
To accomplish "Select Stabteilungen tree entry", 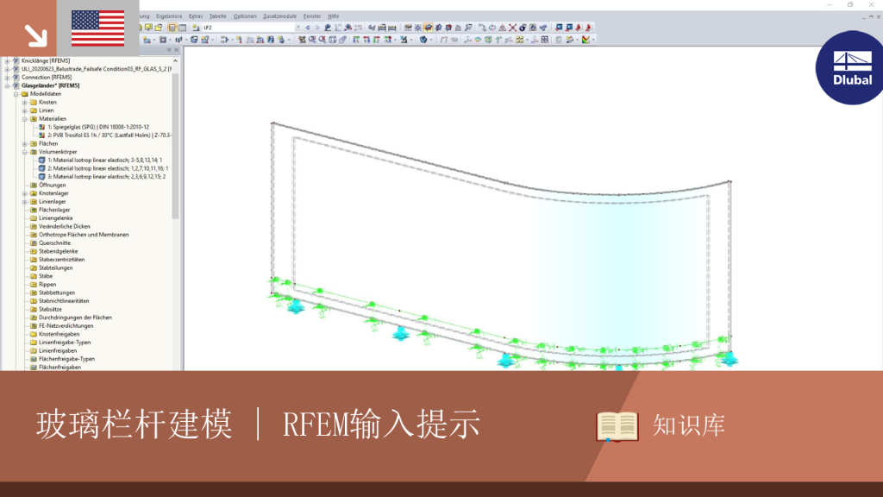I will tap(55, 267).
